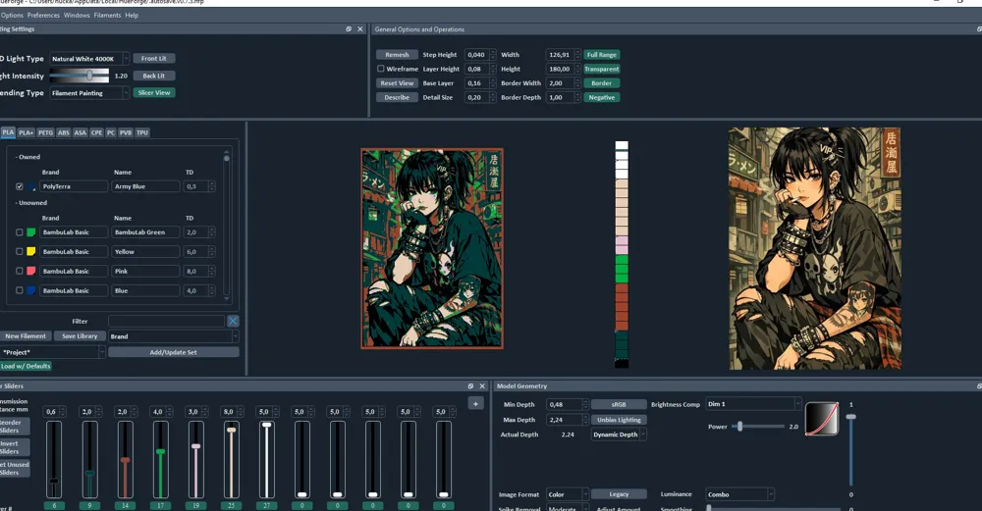Open the Blending Type dropdown
The height and width of the screenshot is (511, 982).
[89, 92]
